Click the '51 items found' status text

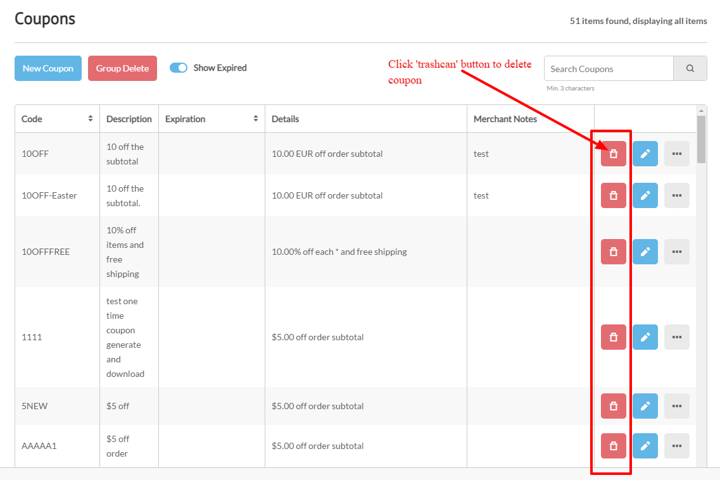coord(638,21)
